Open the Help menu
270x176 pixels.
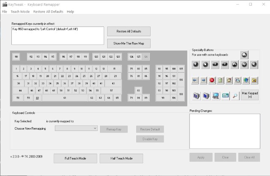[70, 11]
